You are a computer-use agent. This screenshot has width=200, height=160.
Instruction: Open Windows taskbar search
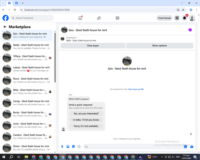[11, 157]
